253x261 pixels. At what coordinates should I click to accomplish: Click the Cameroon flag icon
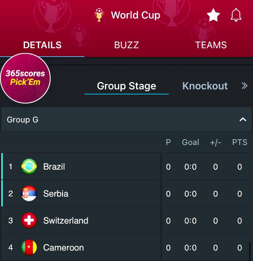pyautogui.click(x=29, y=248)
